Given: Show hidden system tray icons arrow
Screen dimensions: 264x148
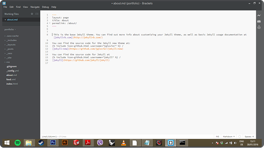Looking at the screenshot, I should [x=212, y=143].
